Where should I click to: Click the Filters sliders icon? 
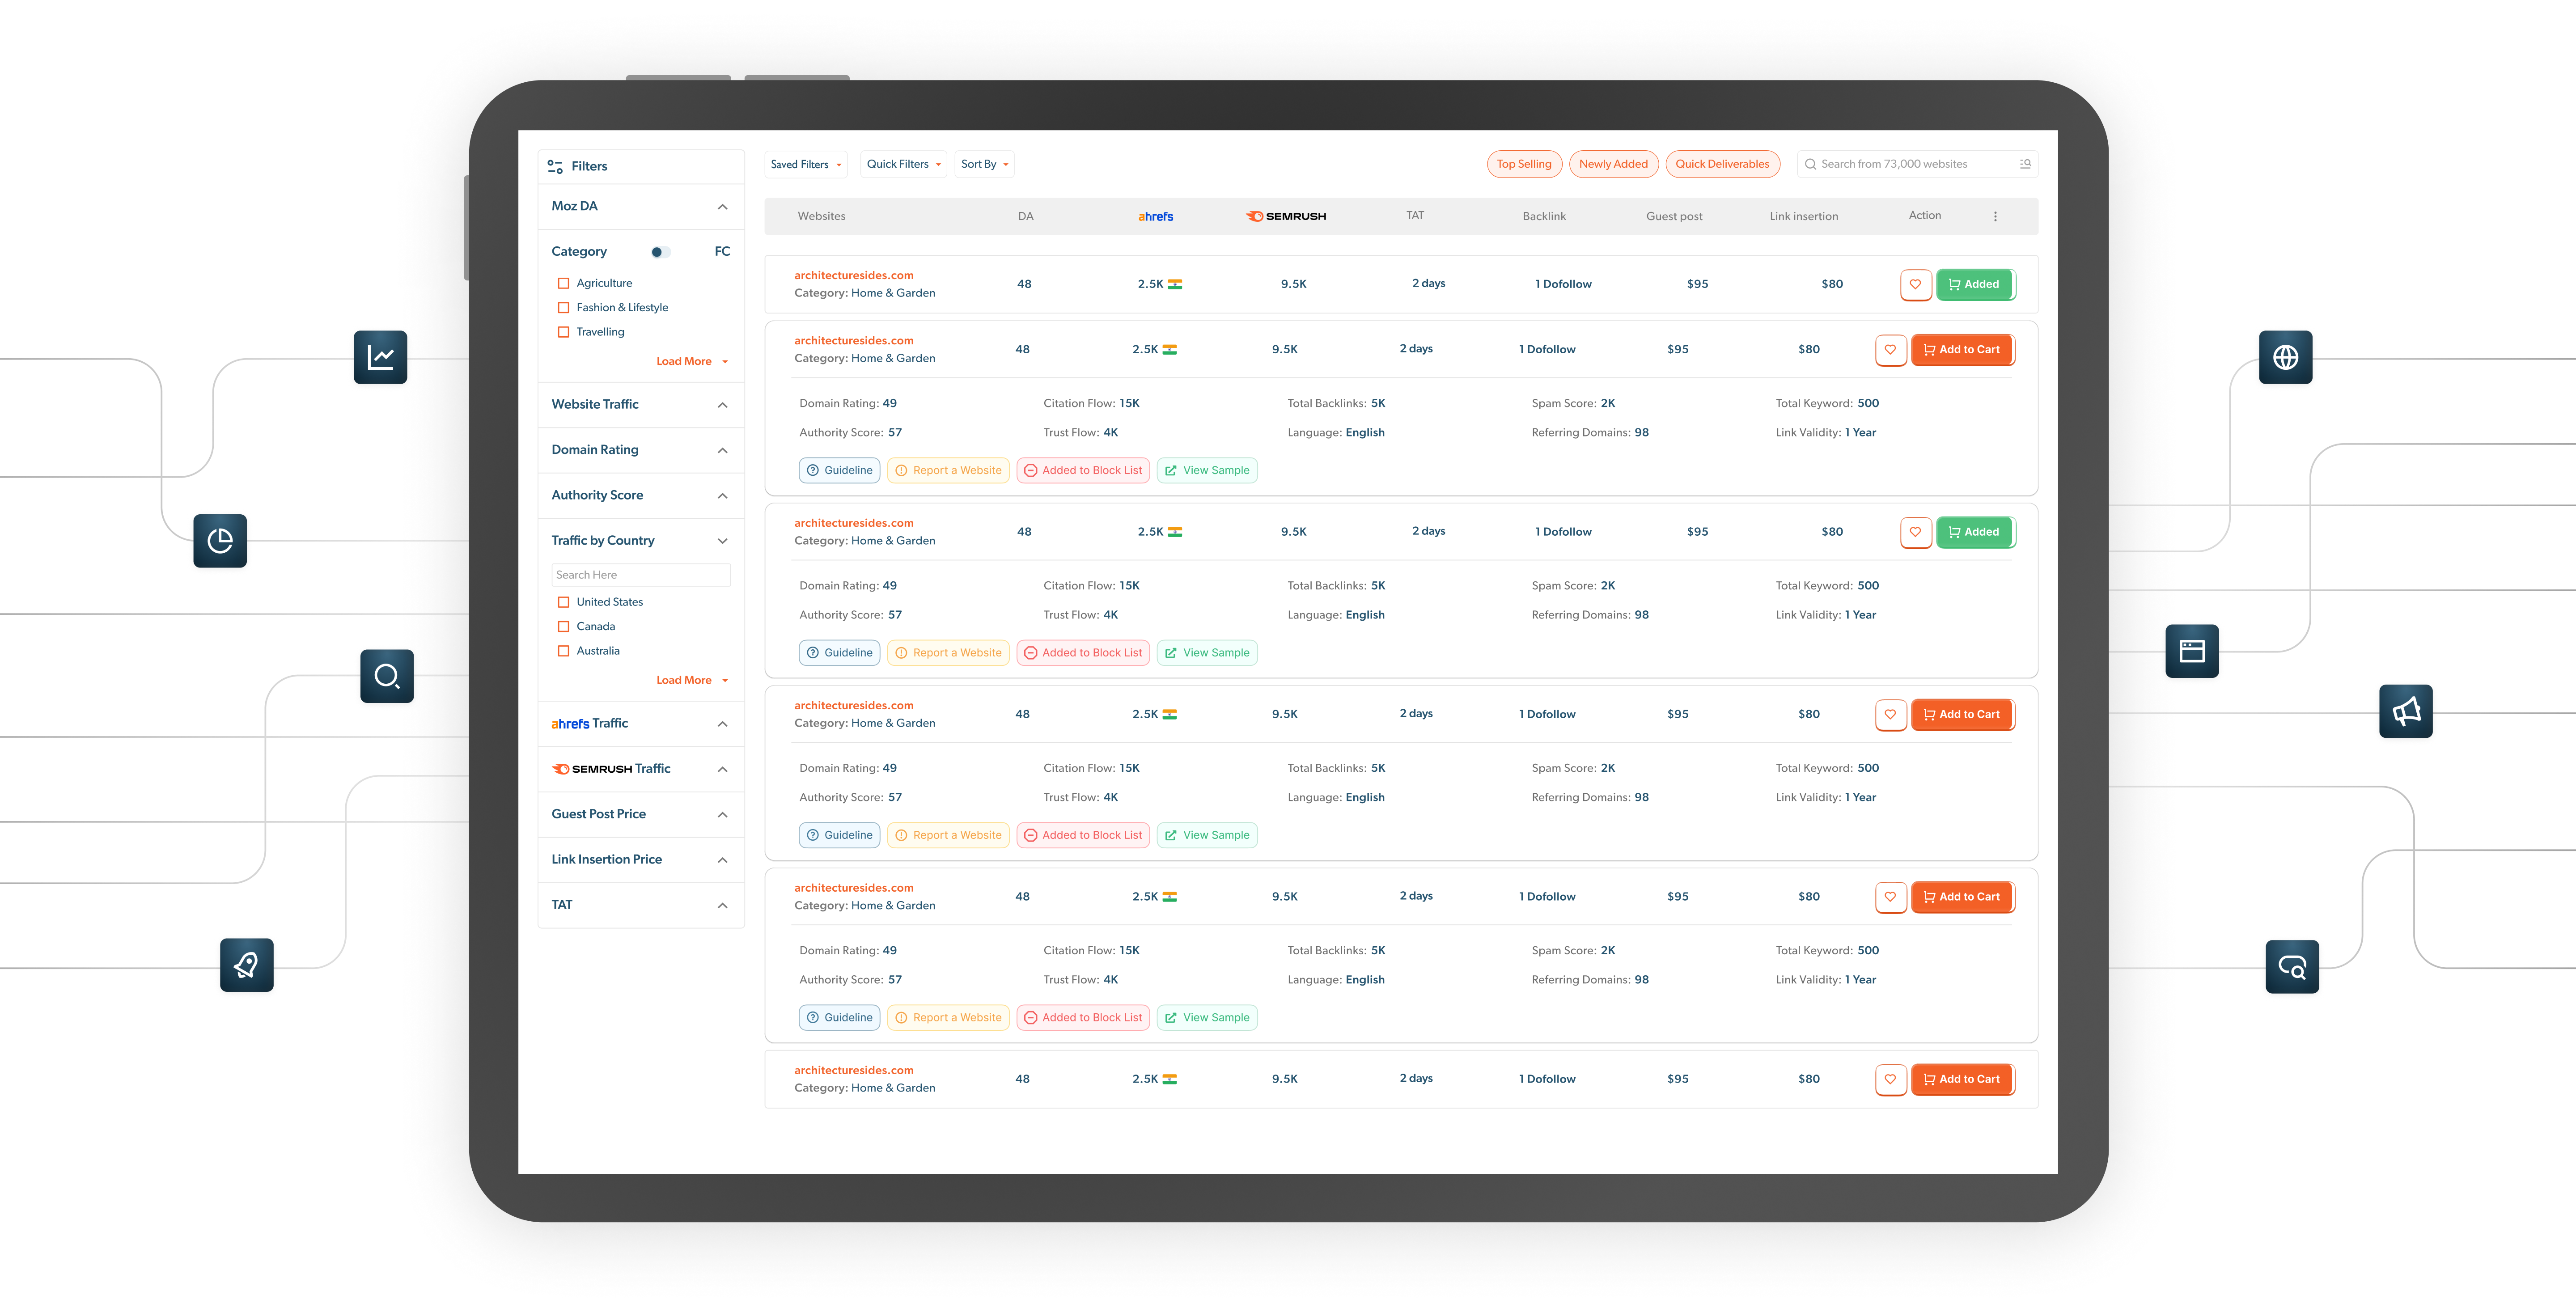pyautogui.click(x=555, y=166)
